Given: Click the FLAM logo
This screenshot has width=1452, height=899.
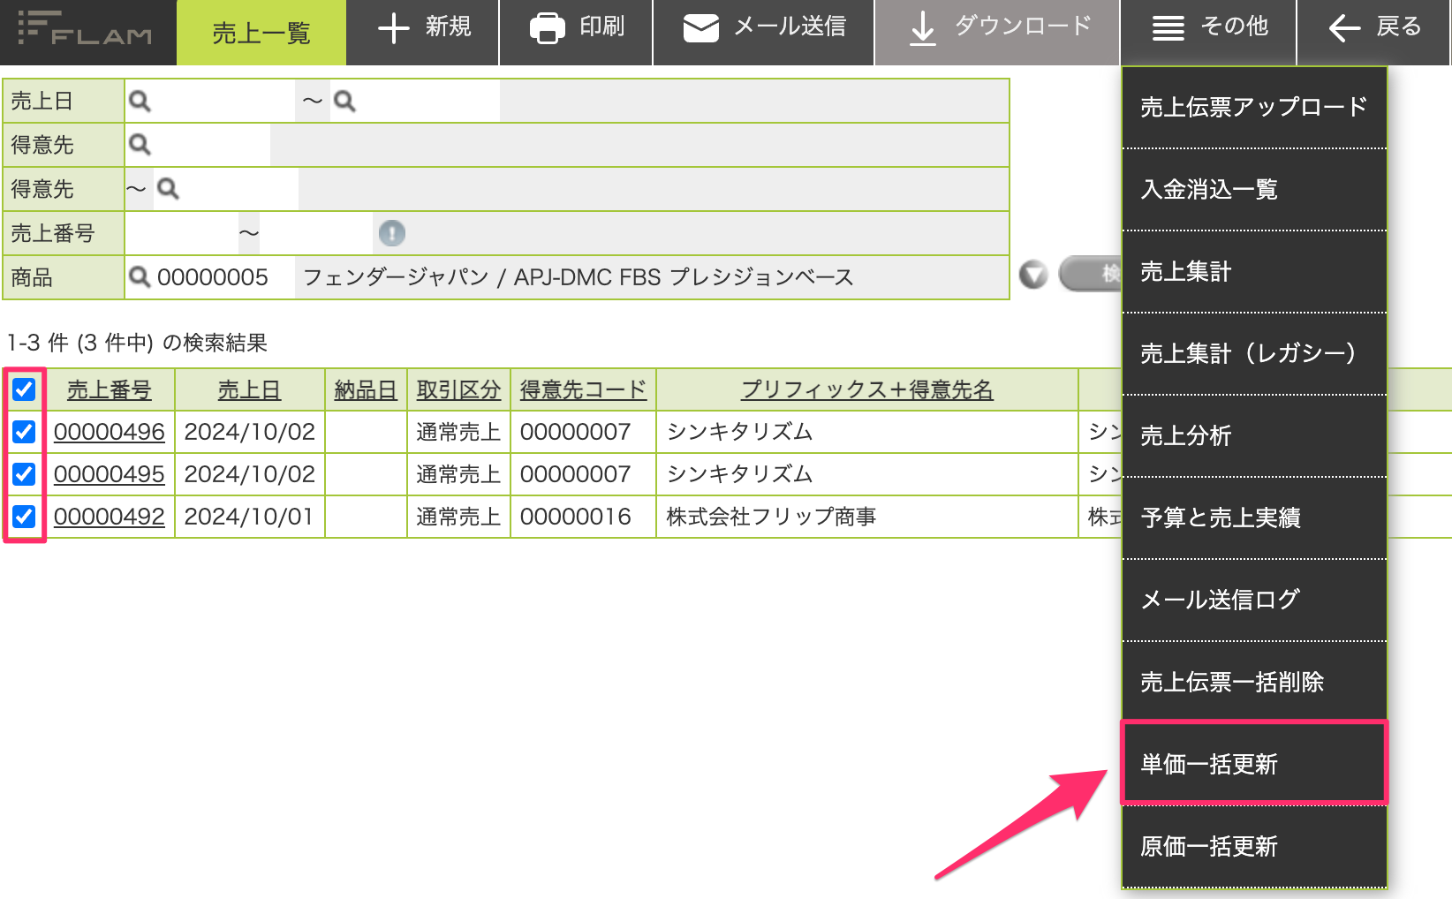Looking at the screenshot, I should tap(86, 29).
